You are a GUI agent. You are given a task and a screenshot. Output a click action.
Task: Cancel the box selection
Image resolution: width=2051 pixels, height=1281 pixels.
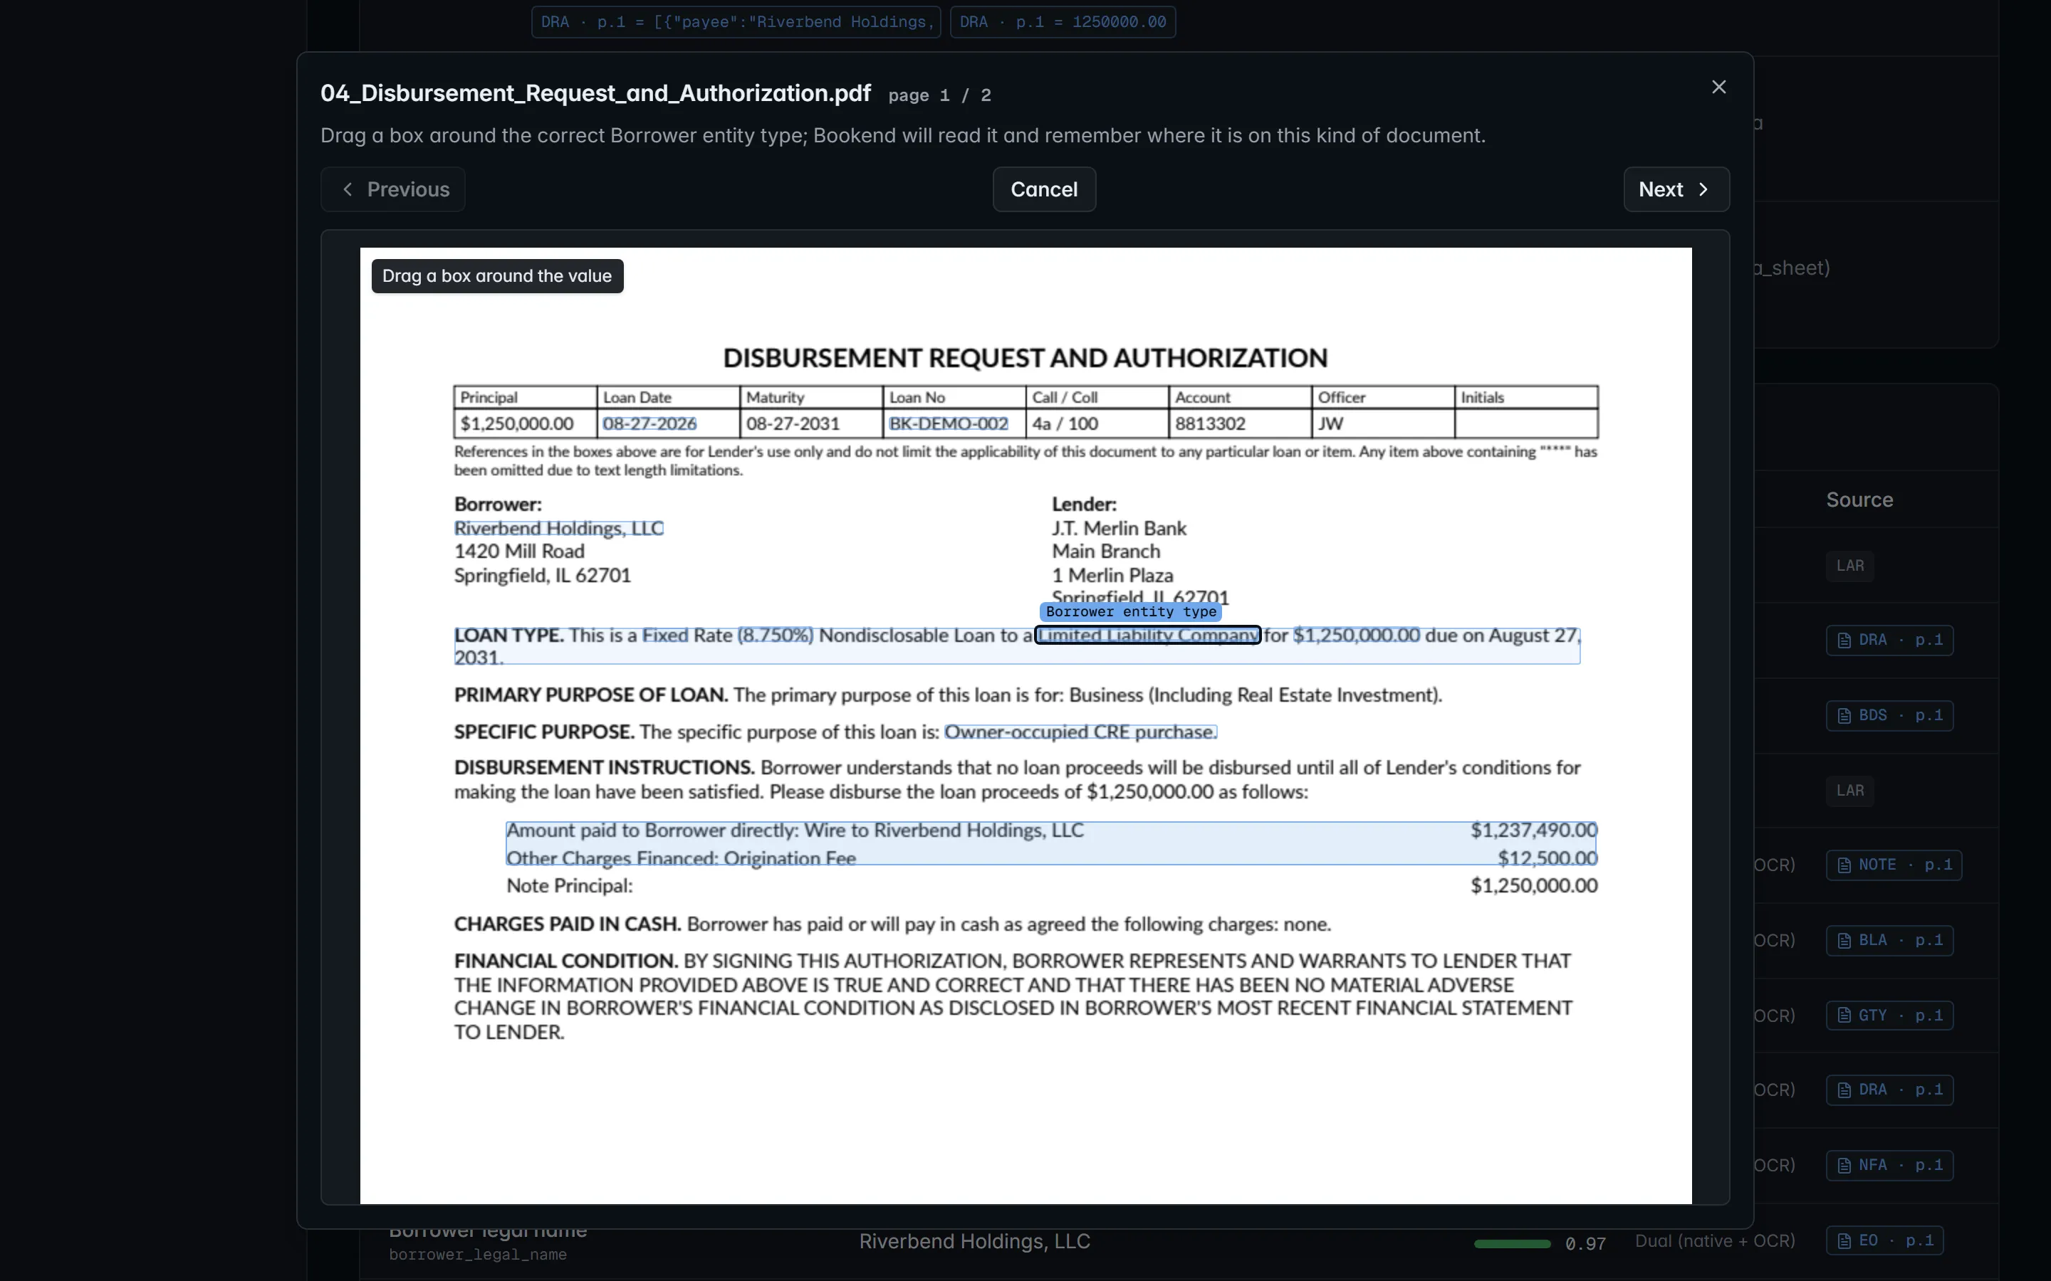[x=1043, y=189]
